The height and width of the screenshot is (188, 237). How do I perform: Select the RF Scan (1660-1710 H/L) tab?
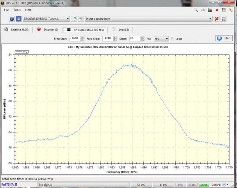pyautogui.click(x=85, y=30)
